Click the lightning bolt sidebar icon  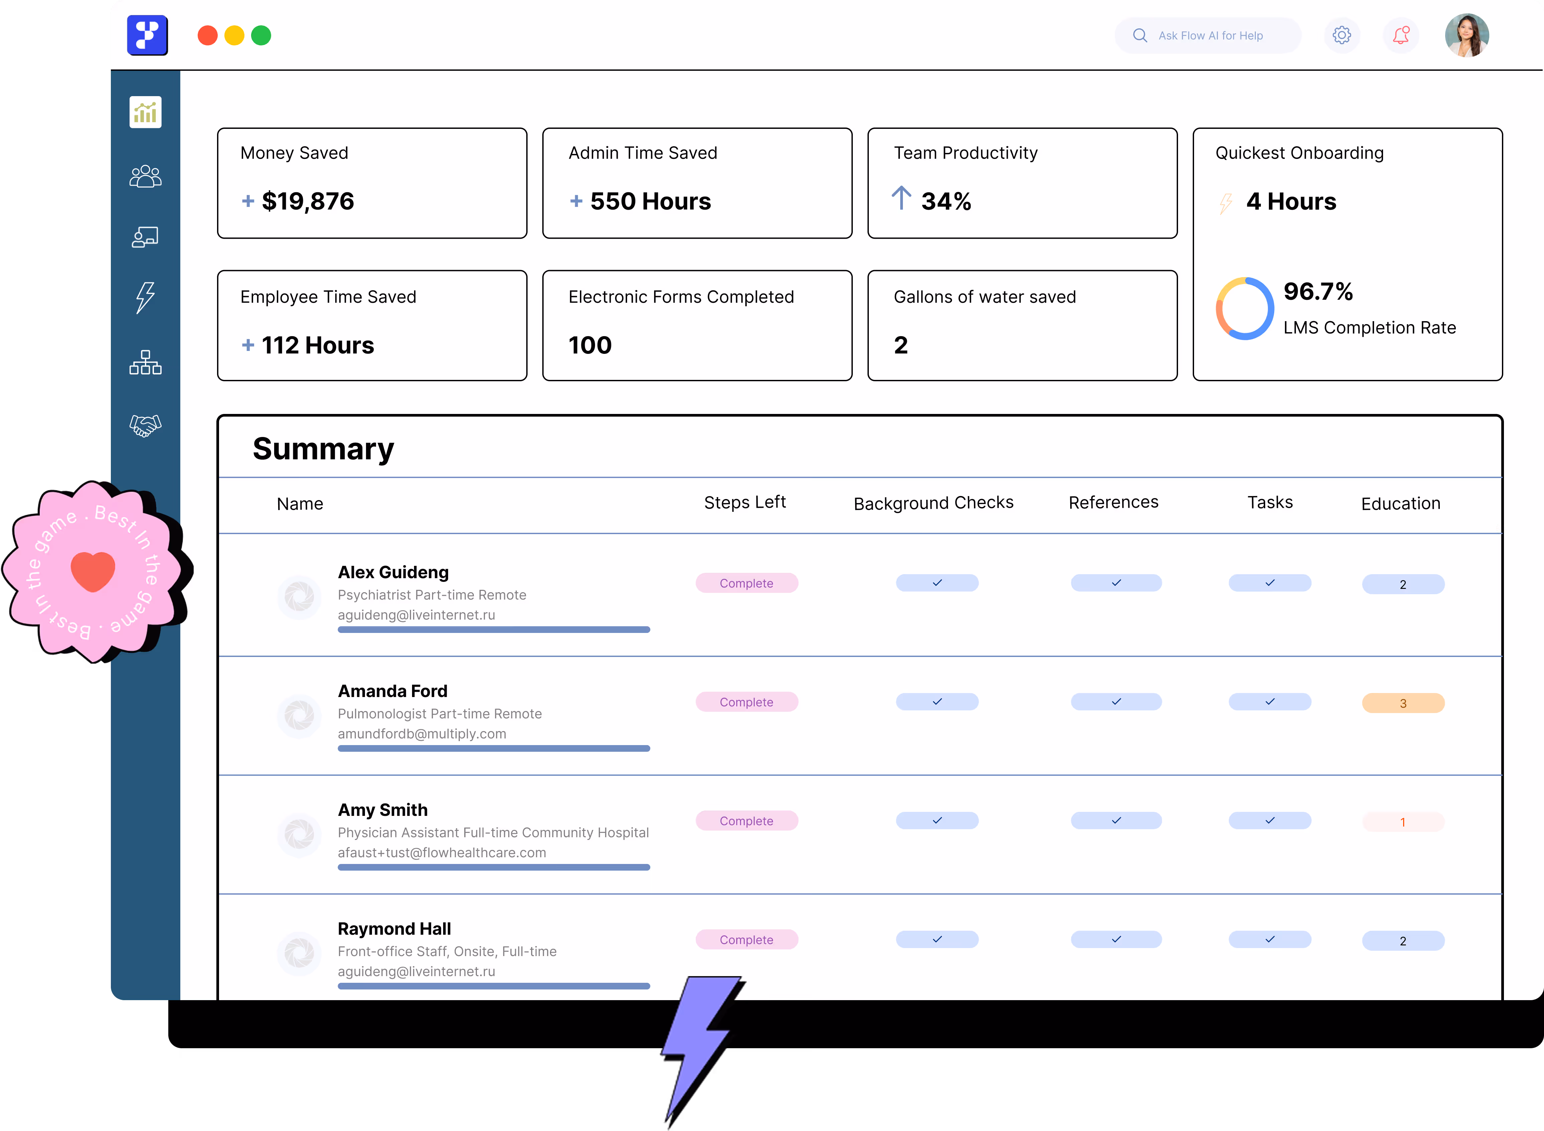point(145,297)
